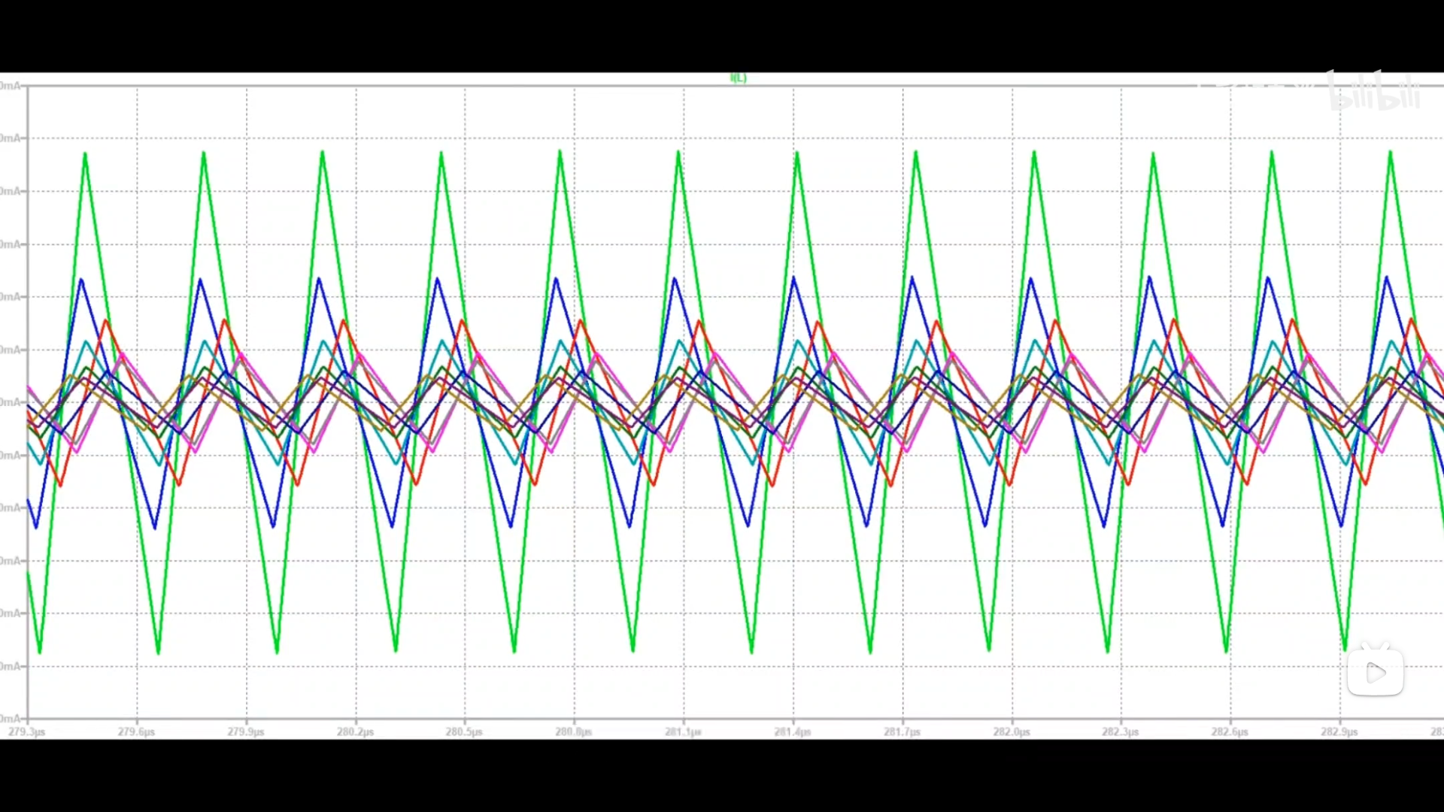This screenshot has width=1444, height=812.
Task: Click the green I(L) trace label
Action: click(x=738, y=78)
